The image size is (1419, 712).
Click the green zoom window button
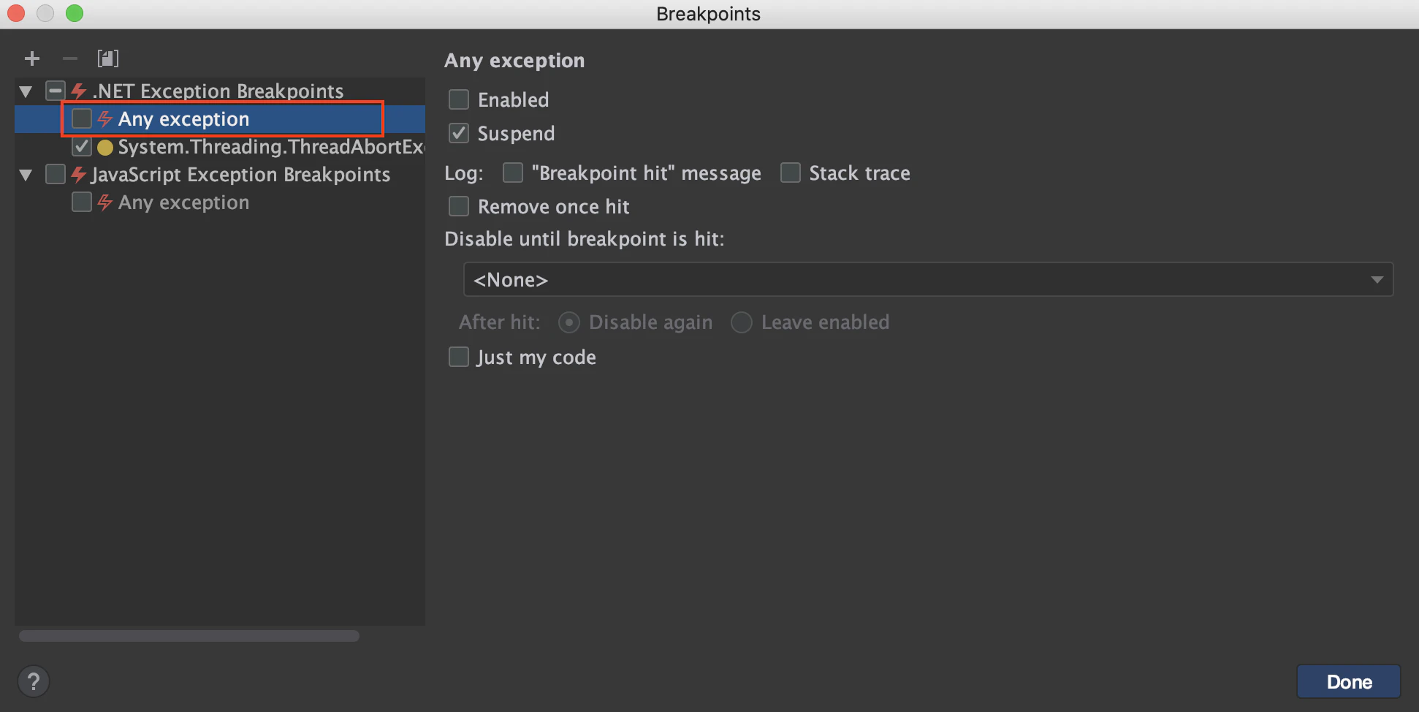tap(75, 13)
